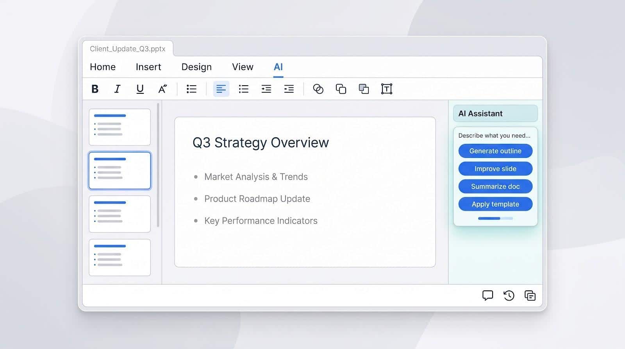Select the highlighted second slide thumbnail
The image size is (625, 349).
(120, 170)
